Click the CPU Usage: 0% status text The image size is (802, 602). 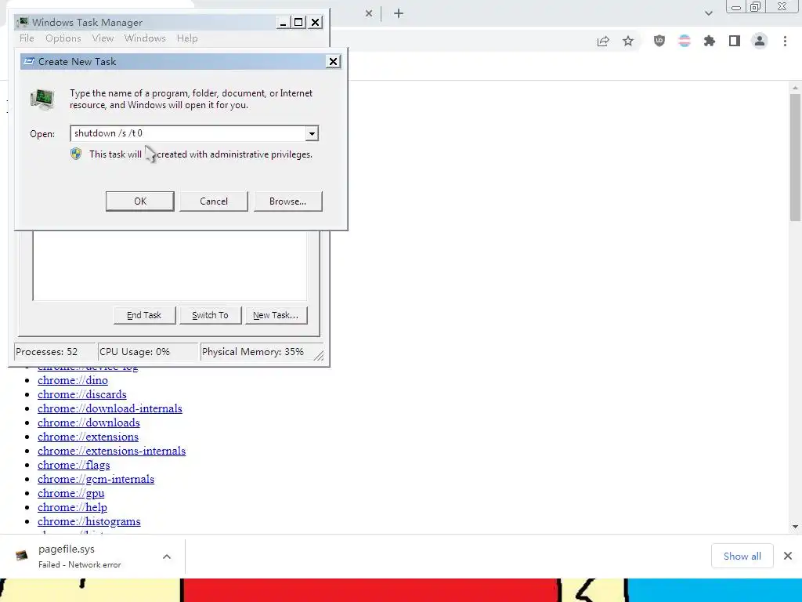135,352
